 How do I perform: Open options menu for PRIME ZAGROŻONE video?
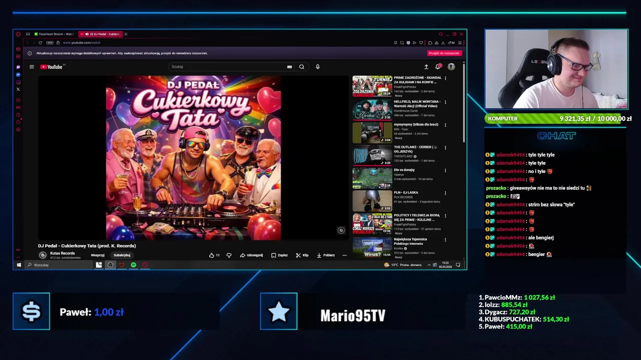pyautogui.click(x=445, y=78)
